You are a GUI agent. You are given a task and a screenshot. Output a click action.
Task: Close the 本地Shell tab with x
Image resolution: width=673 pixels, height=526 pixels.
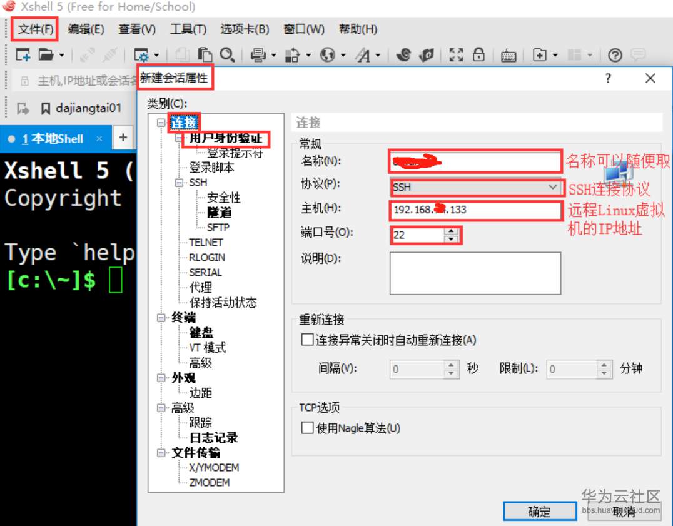[x=99, y=139]
